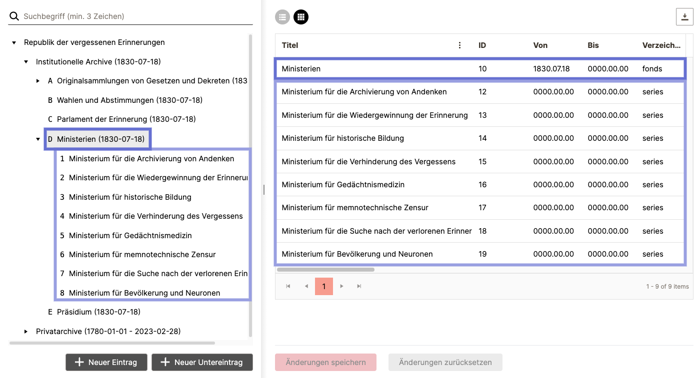The height and width of the screenshot is (378, 700).
Task: Switch to grid view icon
Action: point(301,17)
